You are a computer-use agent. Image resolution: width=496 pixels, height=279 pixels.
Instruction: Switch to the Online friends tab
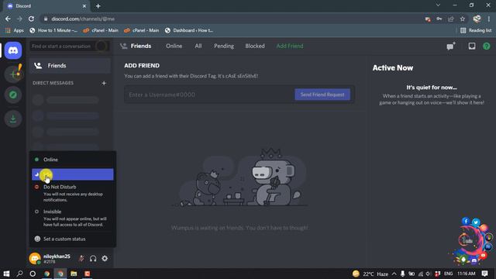pyautogui.click(x=174, y=46)
